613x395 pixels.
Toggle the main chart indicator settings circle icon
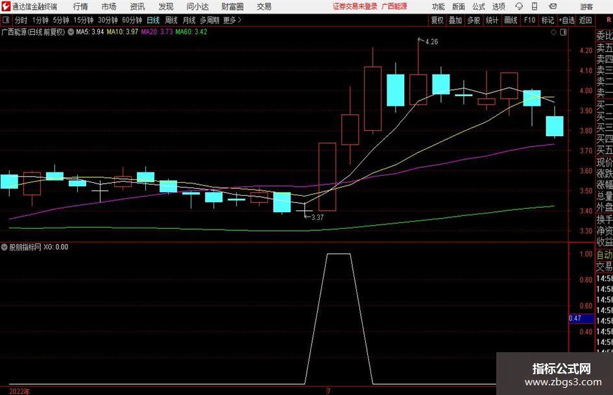coord(71,32)
